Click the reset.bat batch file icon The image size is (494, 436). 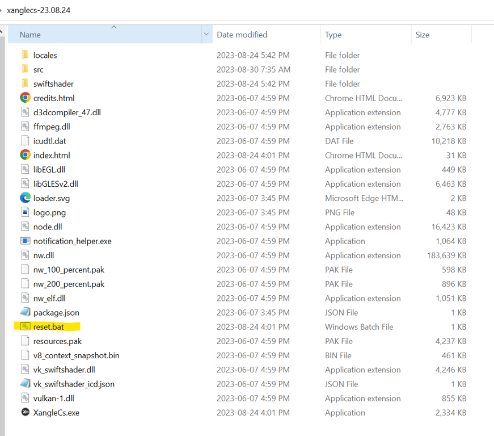[25, 326]
